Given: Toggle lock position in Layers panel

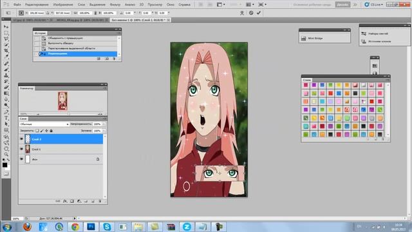Looking at the screenshot, I should (46, 130).
